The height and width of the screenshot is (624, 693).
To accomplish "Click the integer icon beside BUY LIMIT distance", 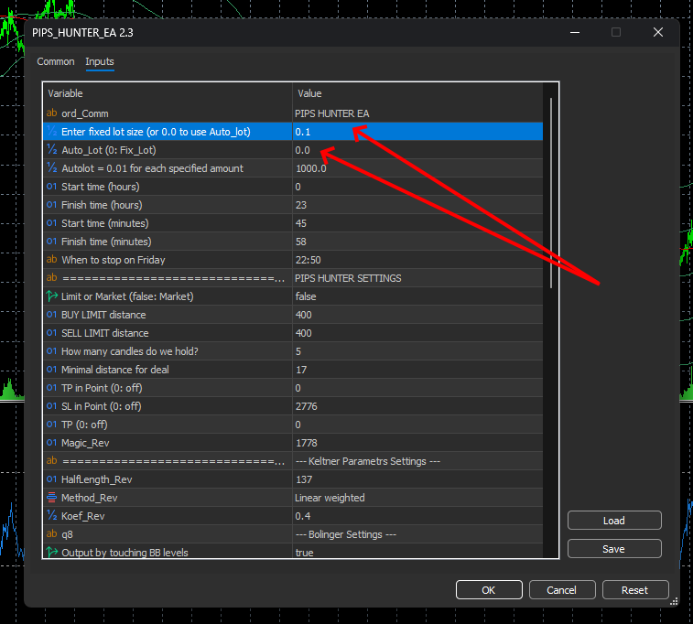I will click(x=51, y=315).
